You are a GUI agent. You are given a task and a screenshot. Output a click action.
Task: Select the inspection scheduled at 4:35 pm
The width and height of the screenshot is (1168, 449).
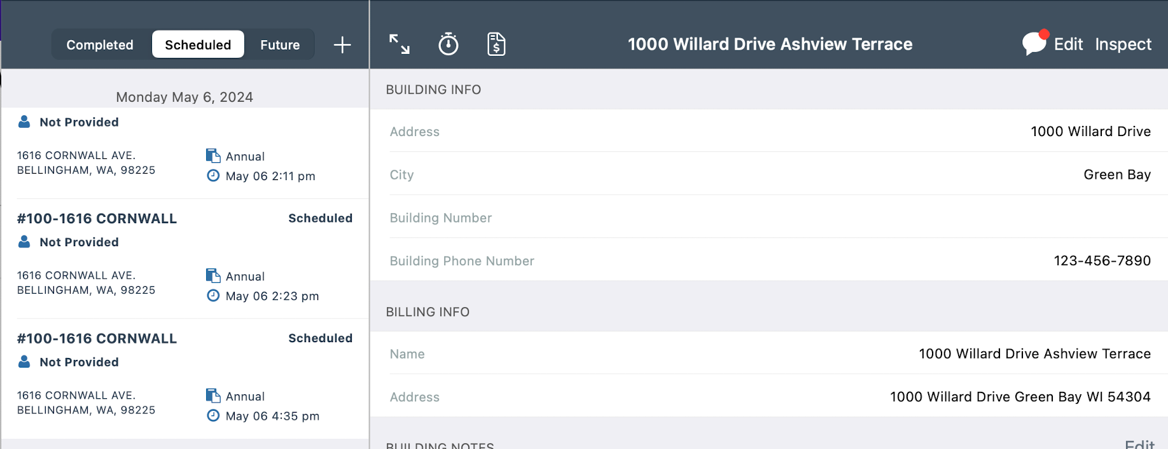pos(184,379)
